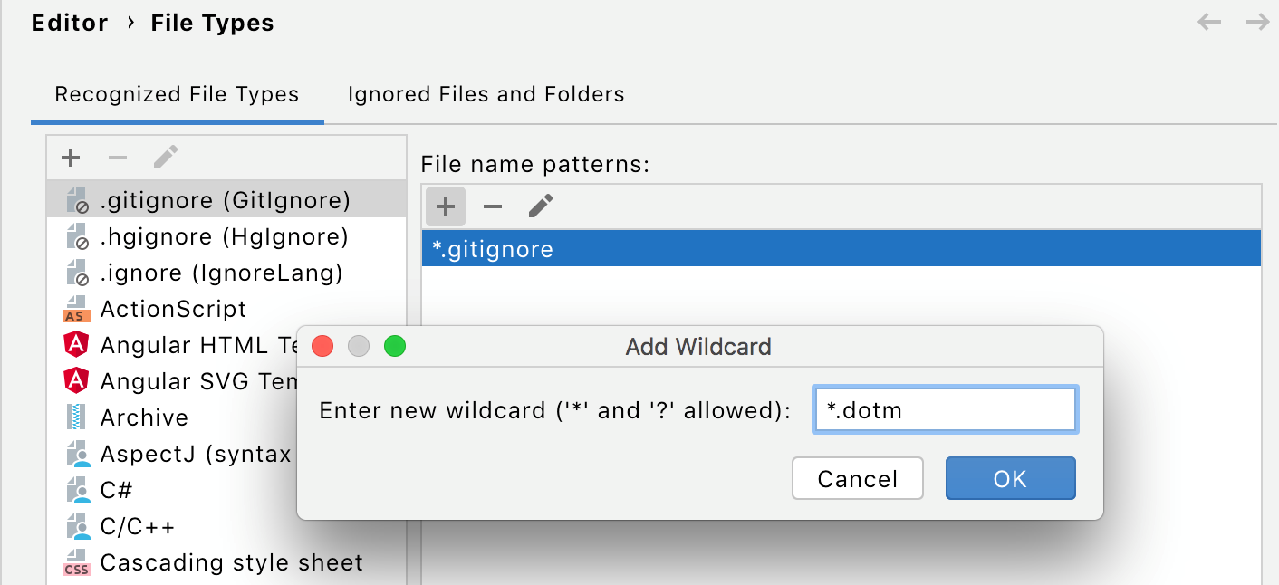Click the remove file type minus icon
The image size is (1279, 585).
(x=117, y=158)
